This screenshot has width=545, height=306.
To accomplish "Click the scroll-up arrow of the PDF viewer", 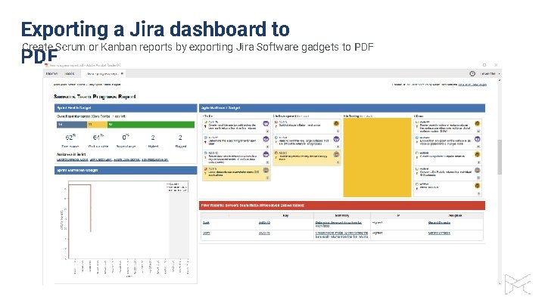I will 500,81.
